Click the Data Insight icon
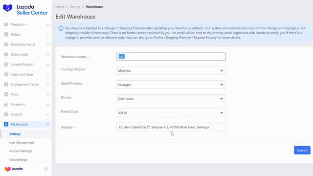 click(x=6, y=54)
